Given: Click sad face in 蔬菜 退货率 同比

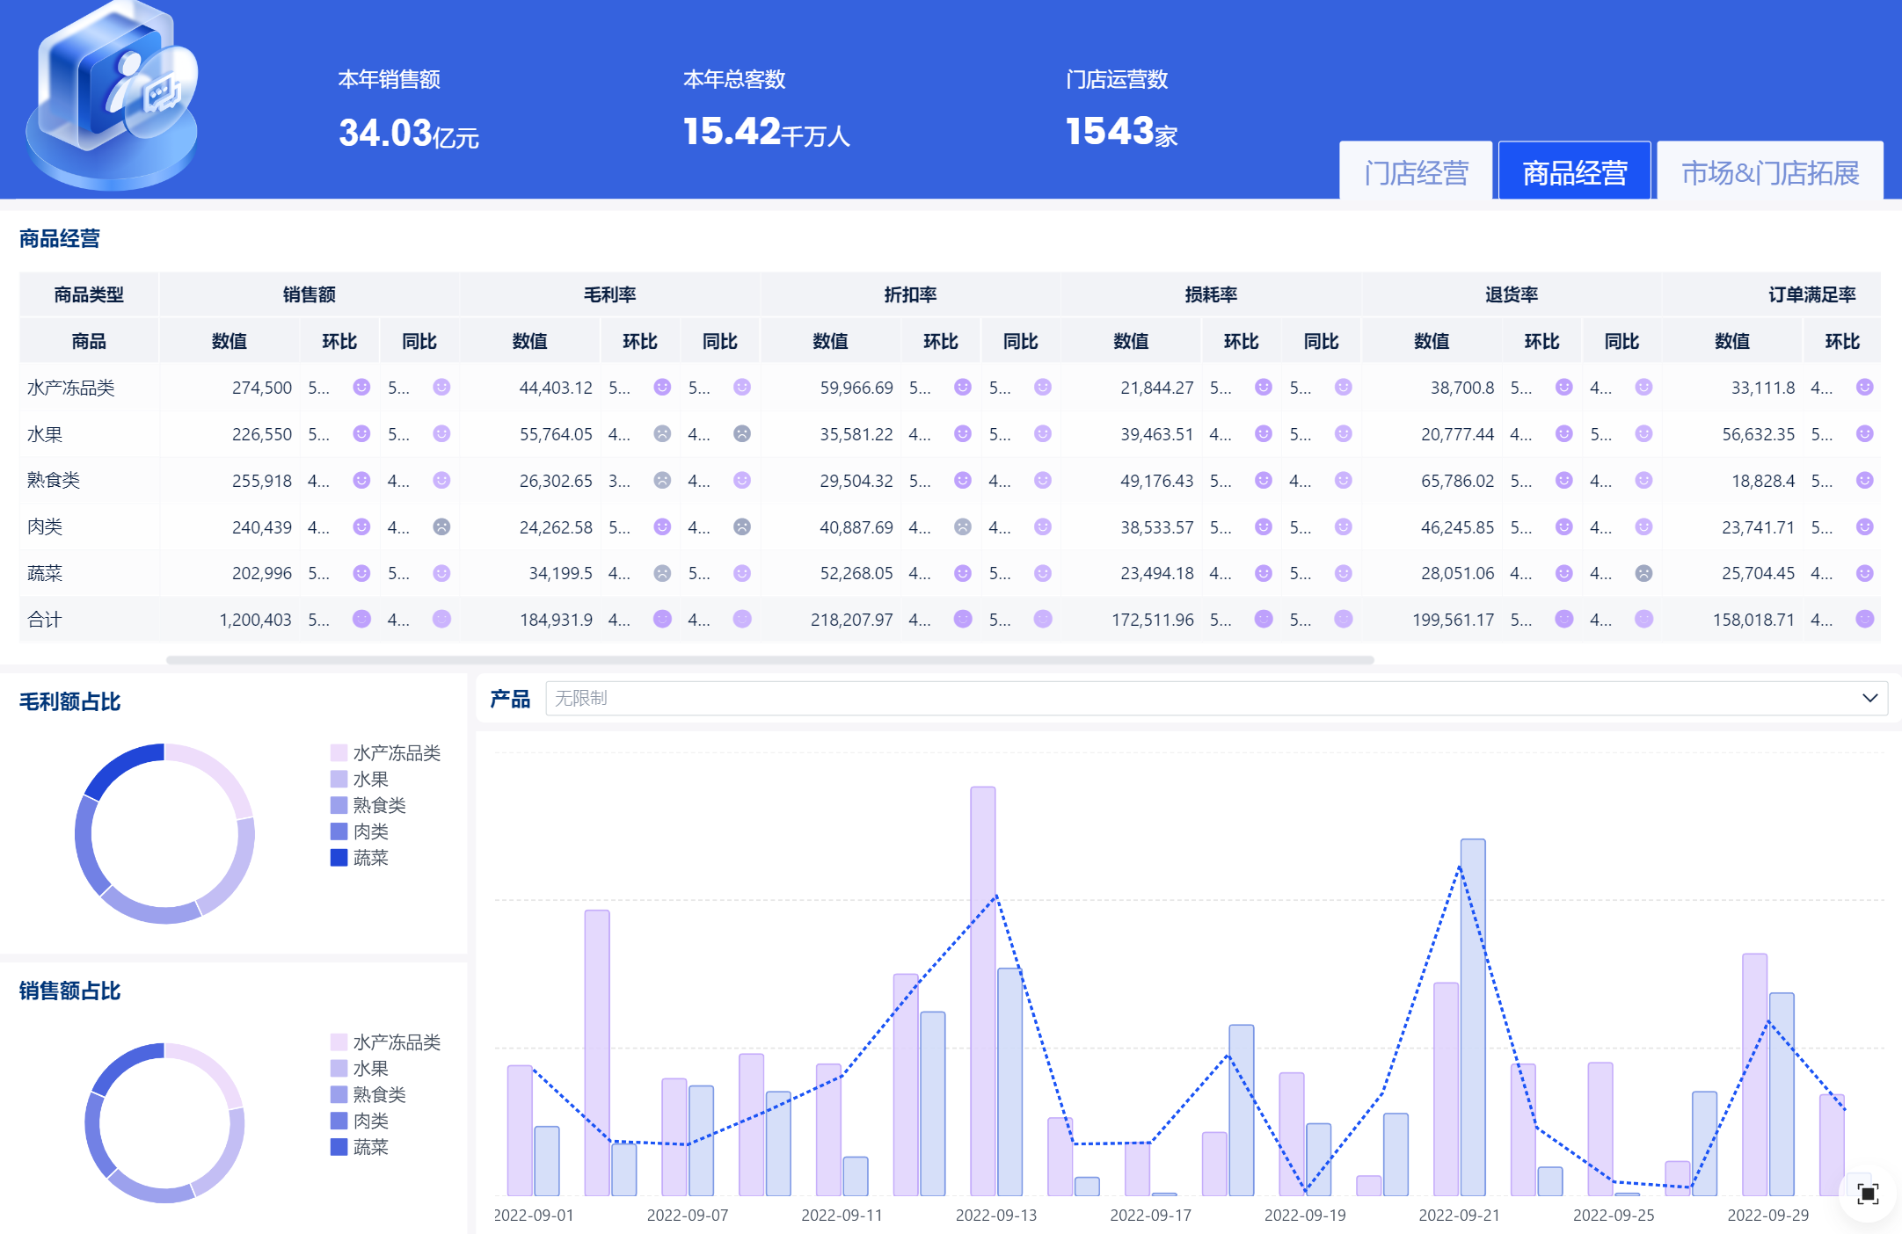Looking at the screenshot, I should pos(1643,573).
